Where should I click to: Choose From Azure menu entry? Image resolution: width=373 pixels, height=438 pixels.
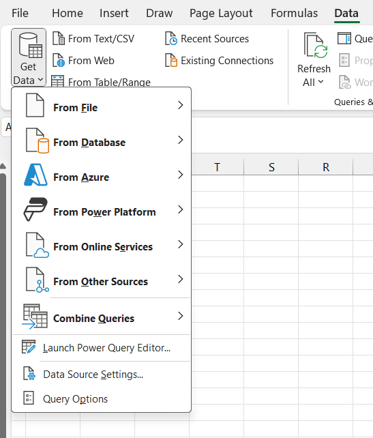click(x=102, y=175)
